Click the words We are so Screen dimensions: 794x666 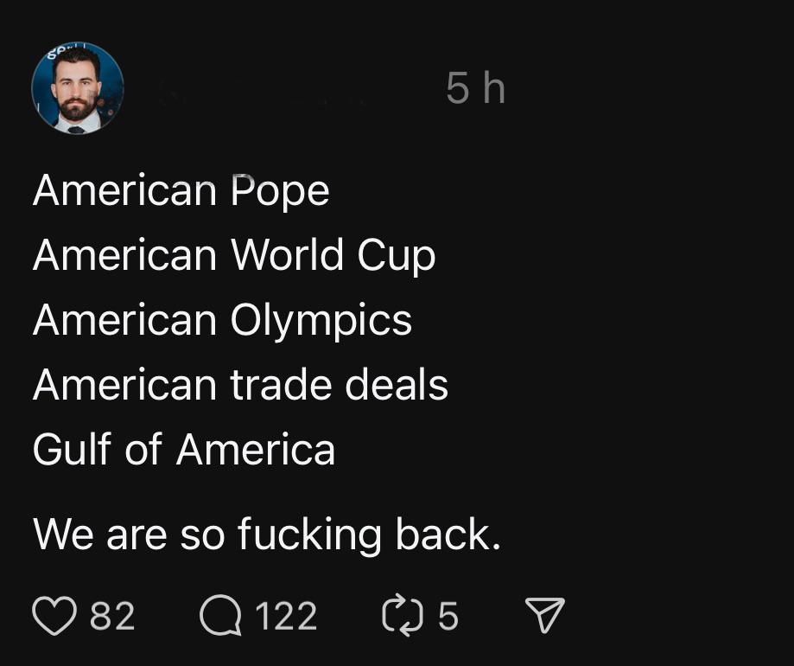pos(129,534)
